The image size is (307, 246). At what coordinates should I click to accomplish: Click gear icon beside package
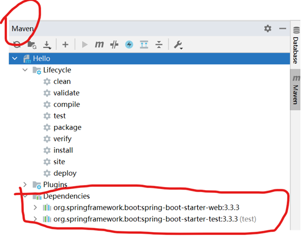click(47, 127)
